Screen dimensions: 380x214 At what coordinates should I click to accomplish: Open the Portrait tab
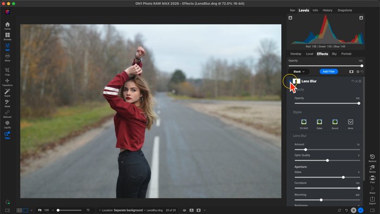pos(346,54)
